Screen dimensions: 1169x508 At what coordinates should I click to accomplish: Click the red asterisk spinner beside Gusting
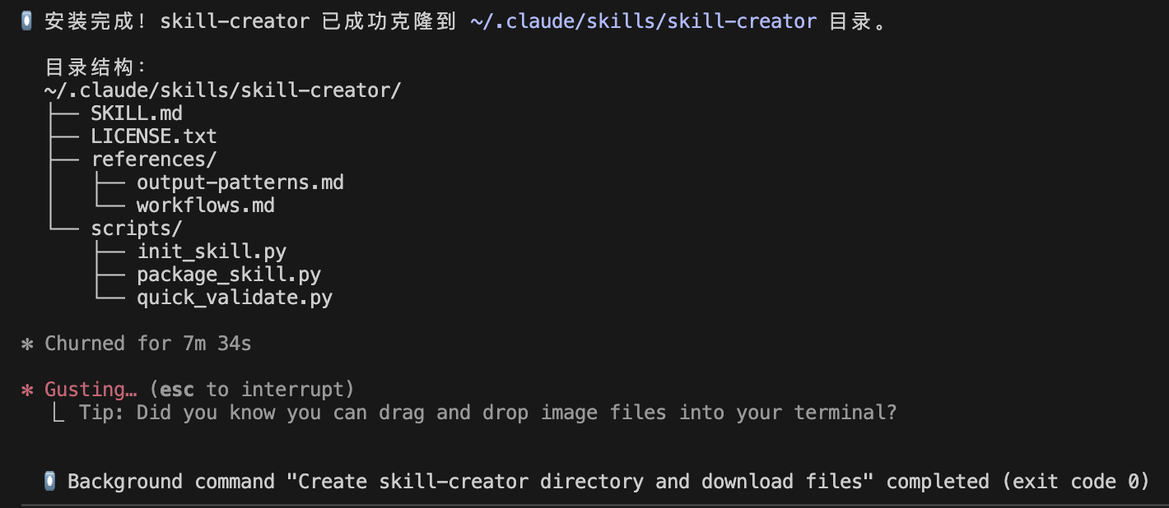[27, 390]
